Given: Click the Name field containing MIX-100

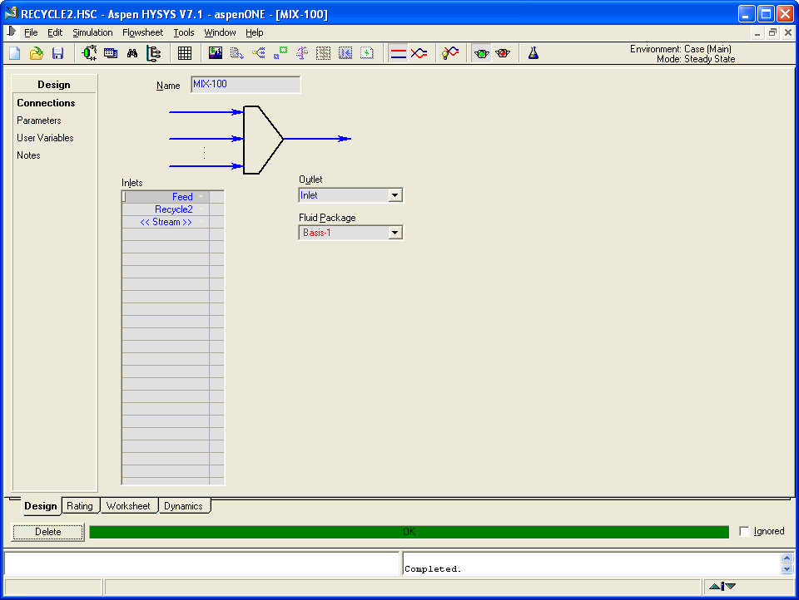Looking at the screenshot, I should (x=245, y=85).
